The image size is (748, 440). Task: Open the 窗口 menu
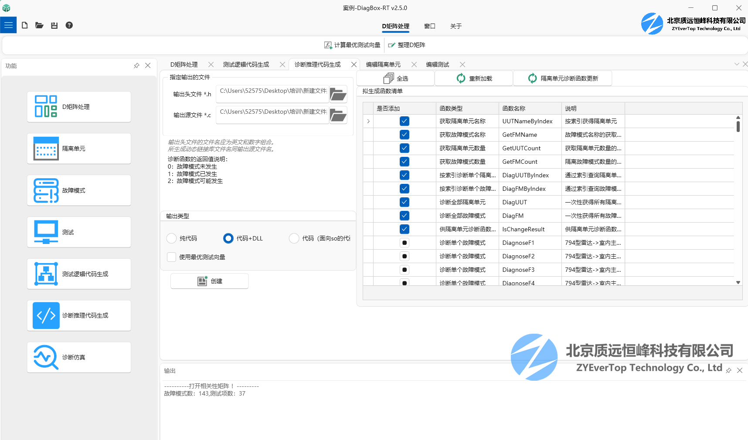(430, 26)
